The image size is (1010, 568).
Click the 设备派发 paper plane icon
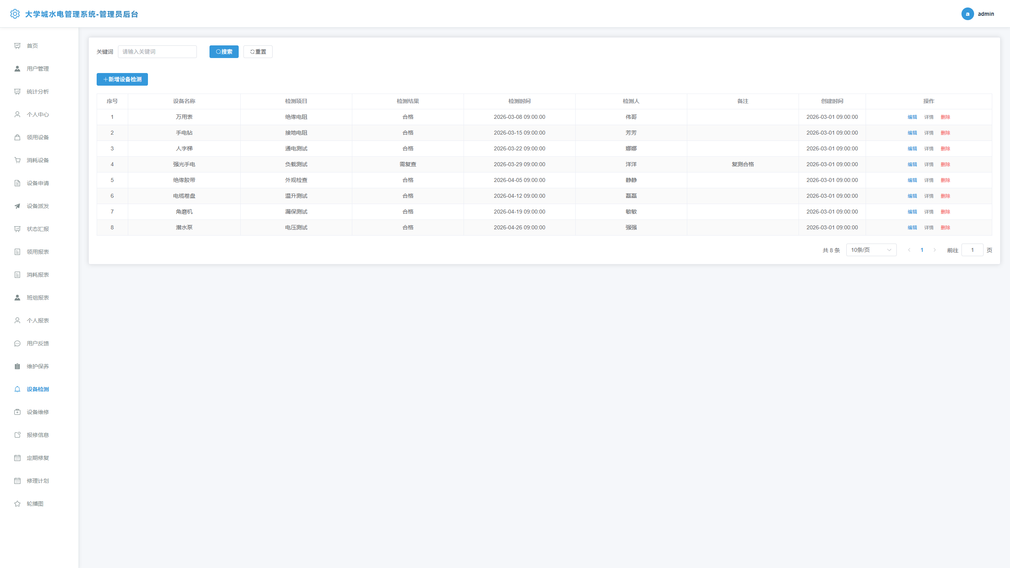(17, 206)
